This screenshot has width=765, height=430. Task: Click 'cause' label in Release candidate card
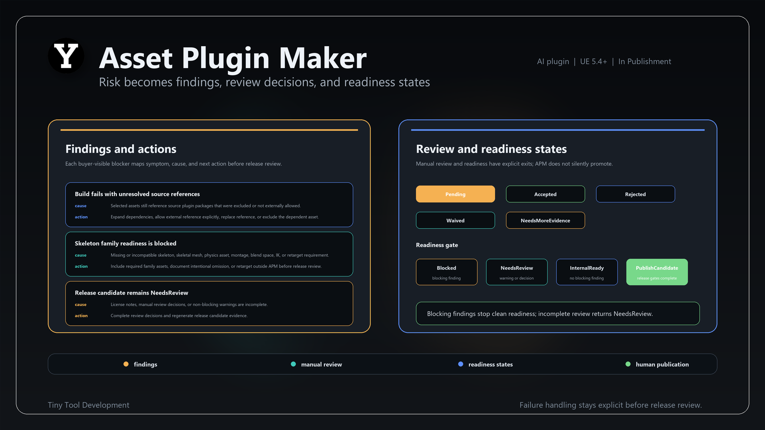click(80, 305)
